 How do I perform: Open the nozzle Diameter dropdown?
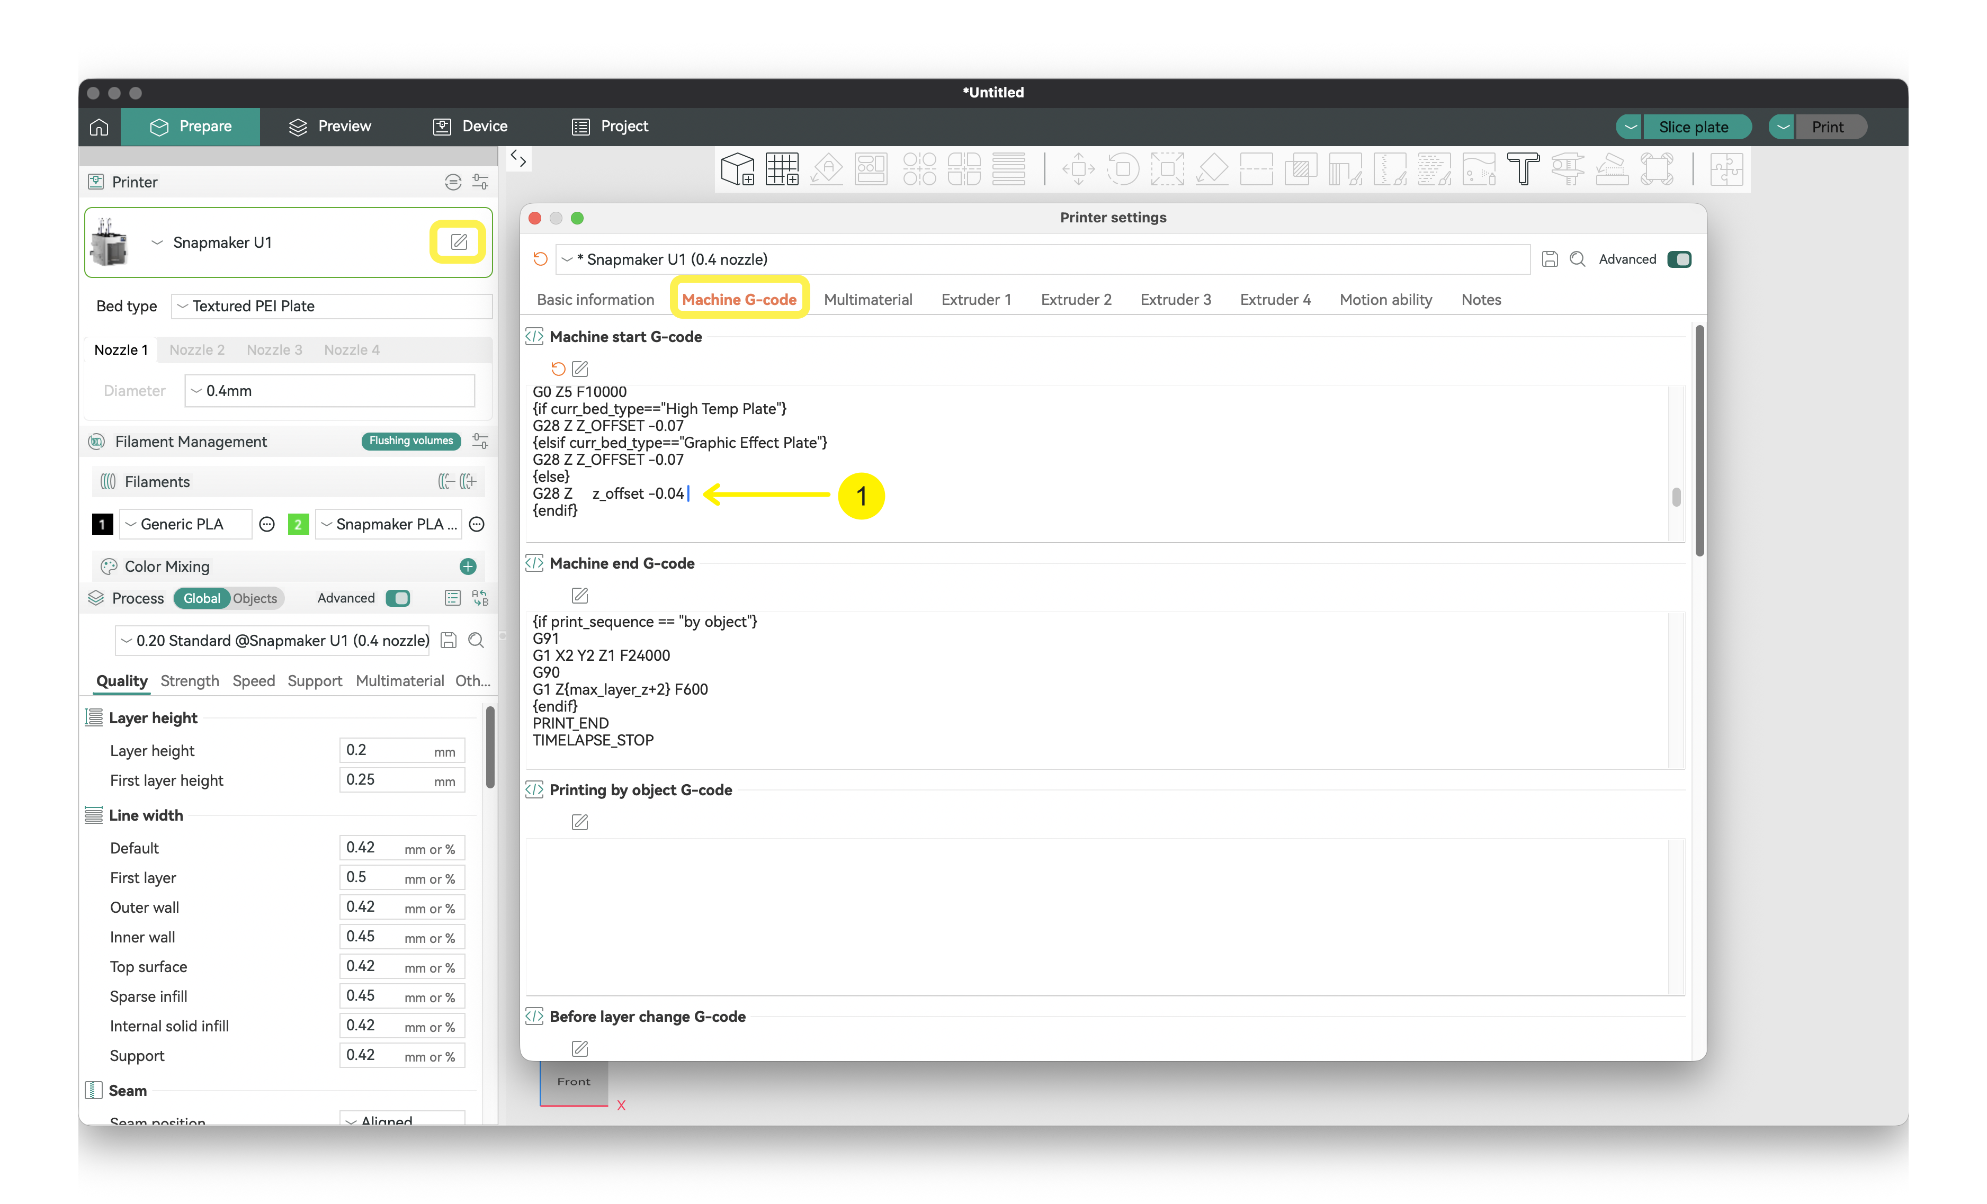coord(329,391)
